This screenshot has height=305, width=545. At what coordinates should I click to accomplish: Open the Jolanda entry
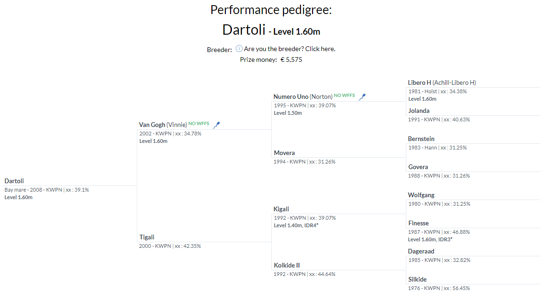pos(418,111)
